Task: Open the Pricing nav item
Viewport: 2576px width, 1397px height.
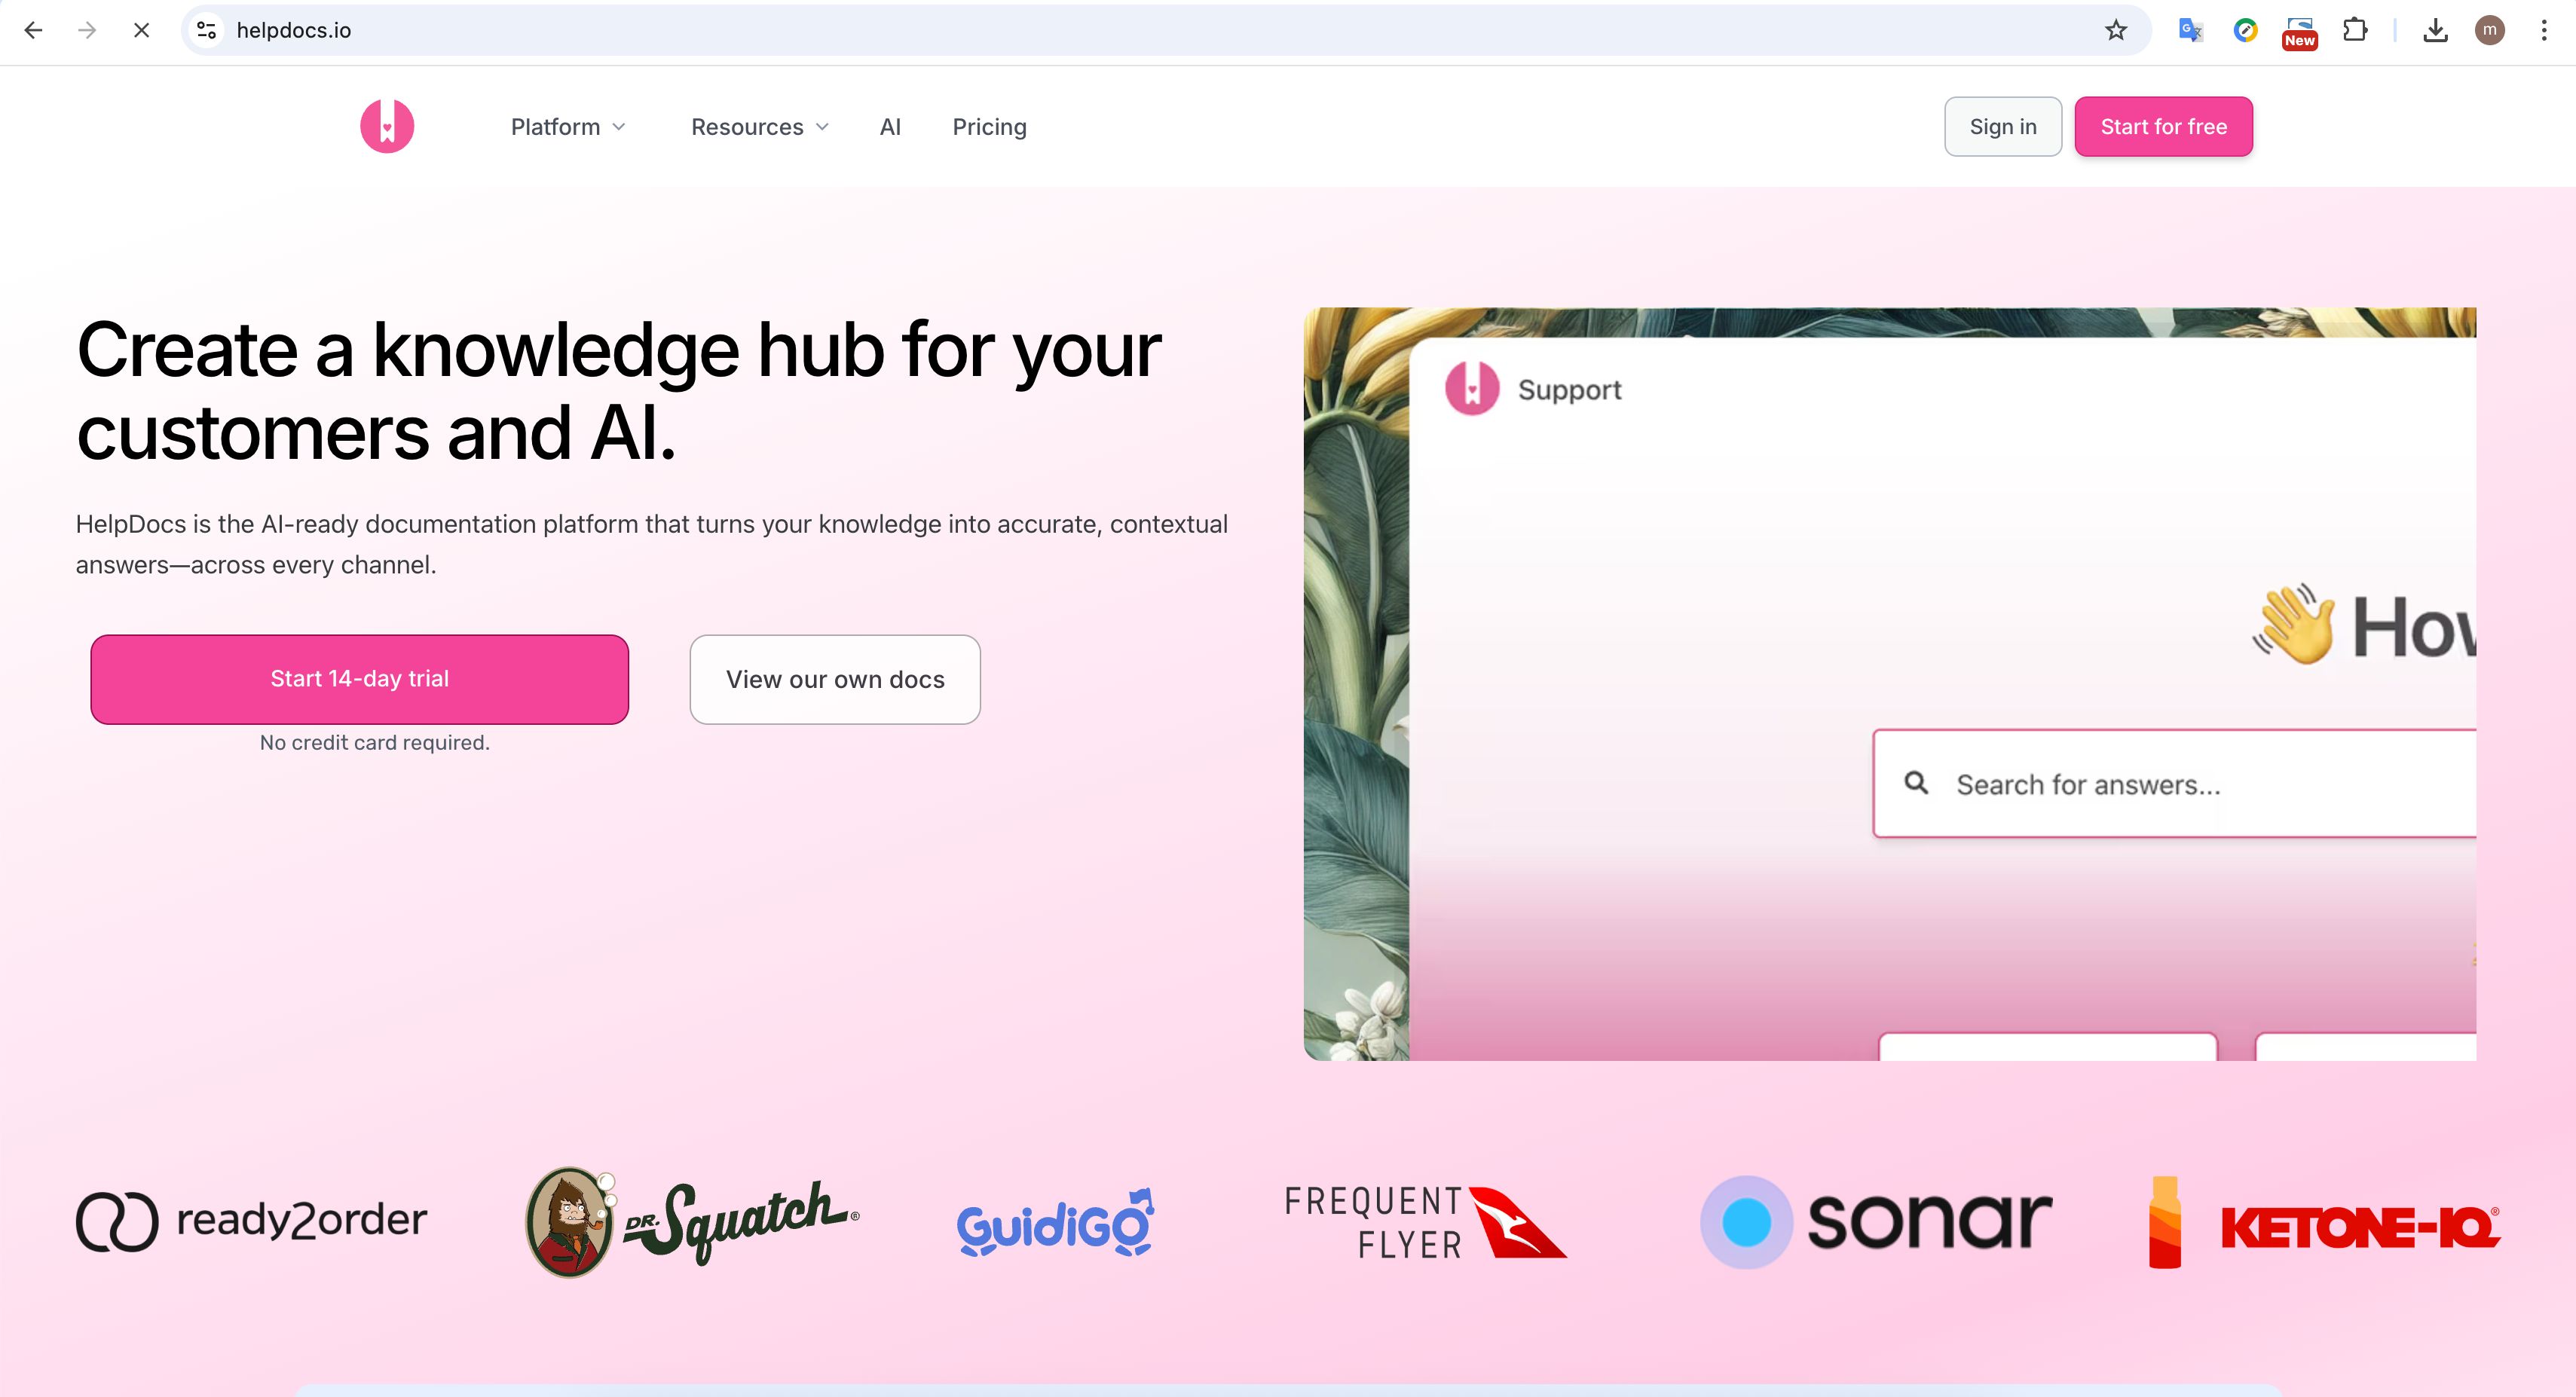Action: click(989, 127)
